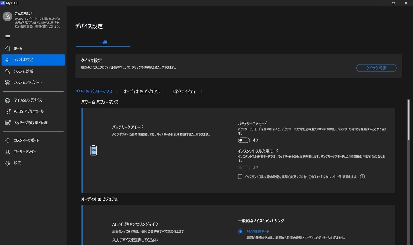Click the ASUS apps and deals grid icon
The image size is (413, 245).
click(8, 111)
